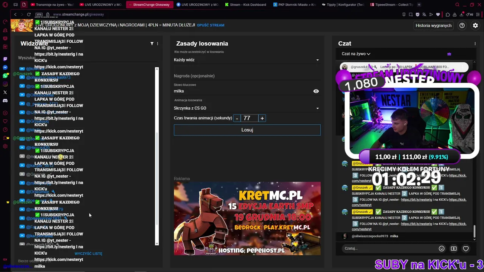484x272 pixels.
Task: Open the ad blocker shield icon
Action: [x=417, y=14]
